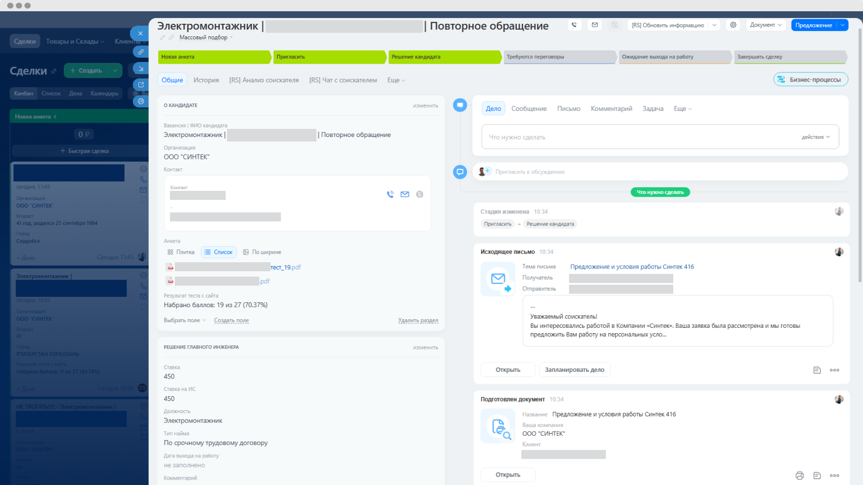Open действия dropdown in task input

click(x=816, y=137)
